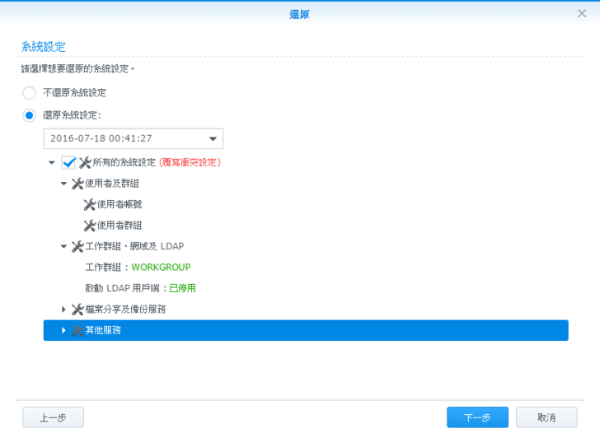Select 檔案分享及備份服務 row label
Viewport: 600px width, 433px height.
coord(125,310)
